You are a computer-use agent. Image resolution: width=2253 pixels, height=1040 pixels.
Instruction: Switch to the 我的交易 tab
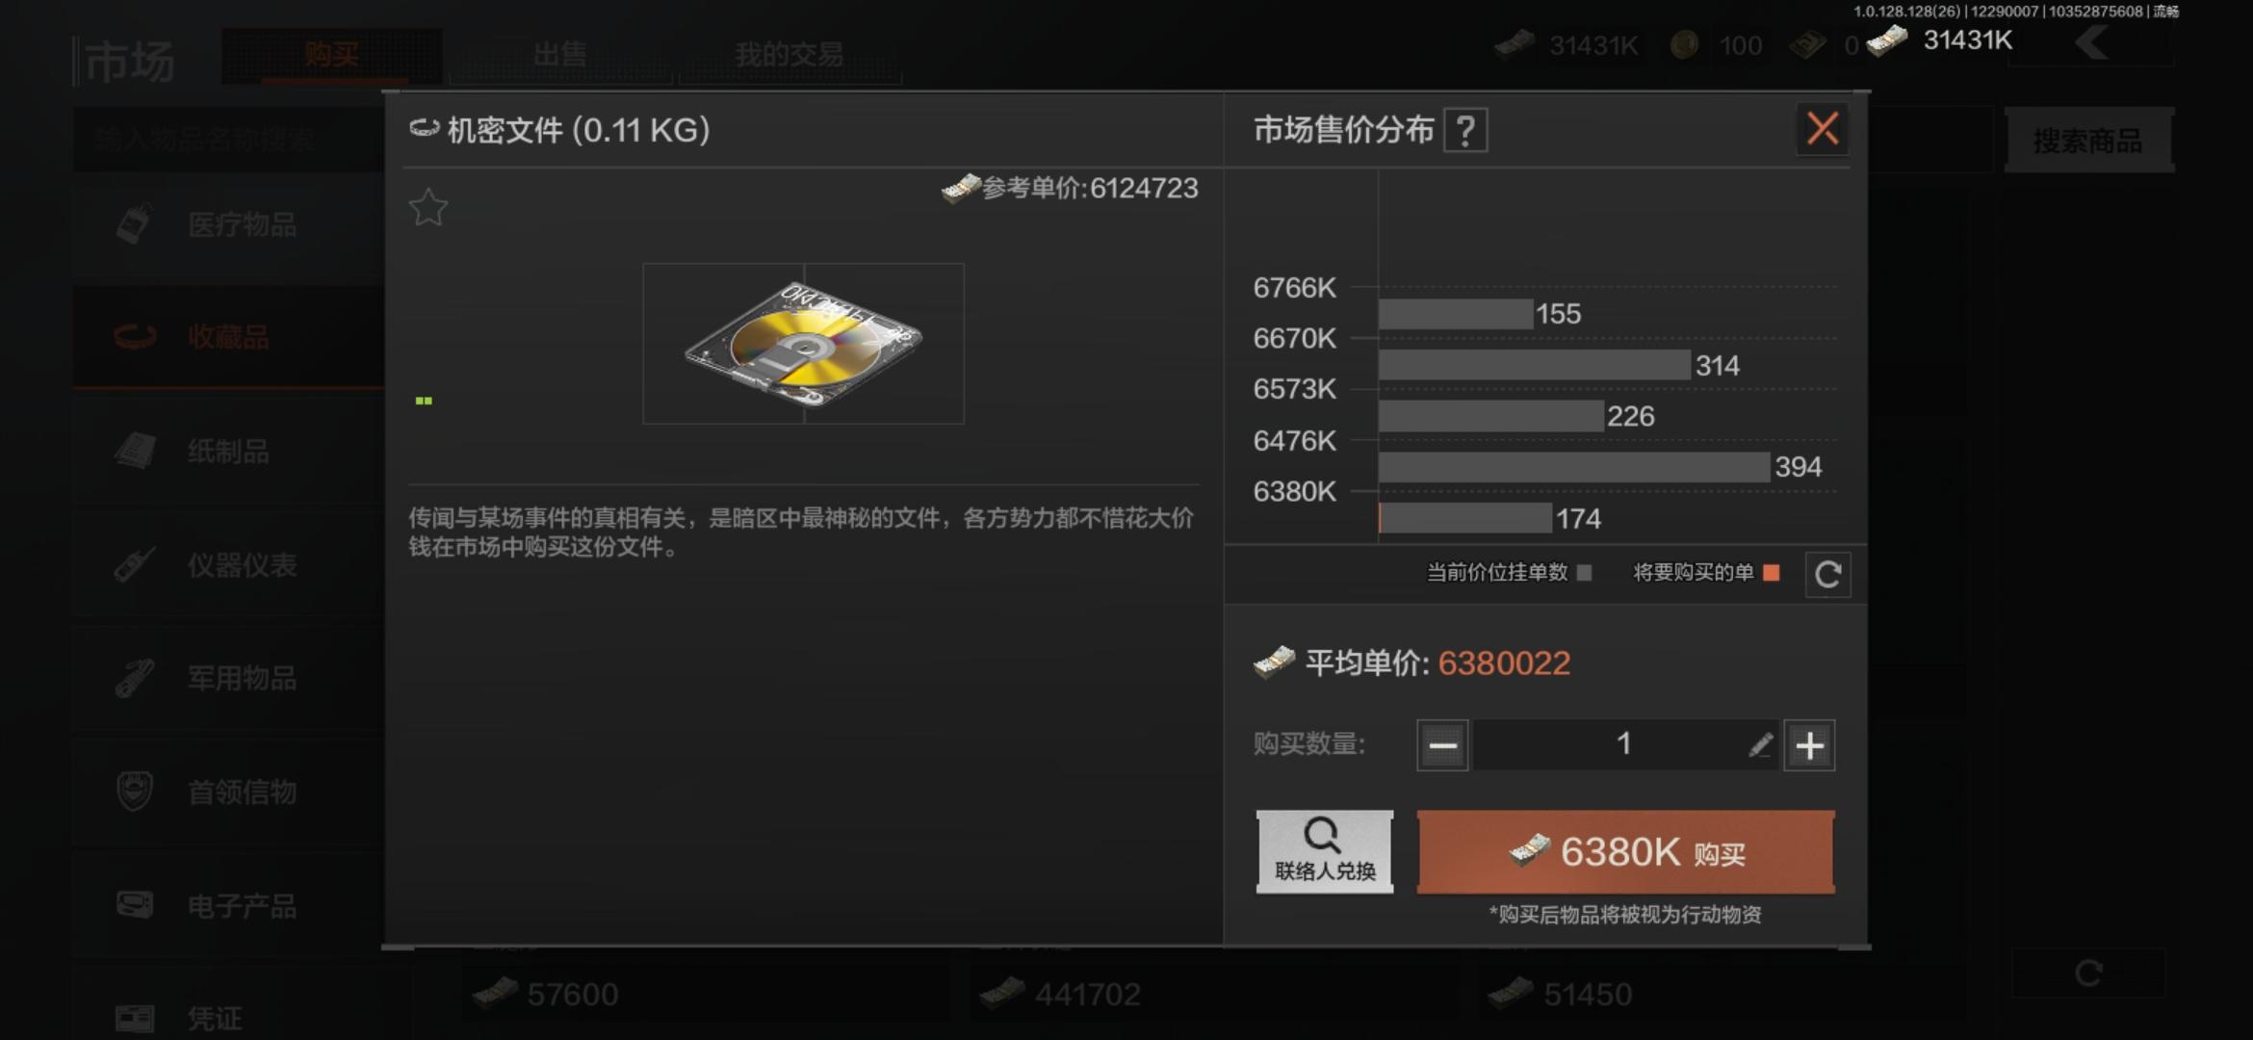(790, 55)
